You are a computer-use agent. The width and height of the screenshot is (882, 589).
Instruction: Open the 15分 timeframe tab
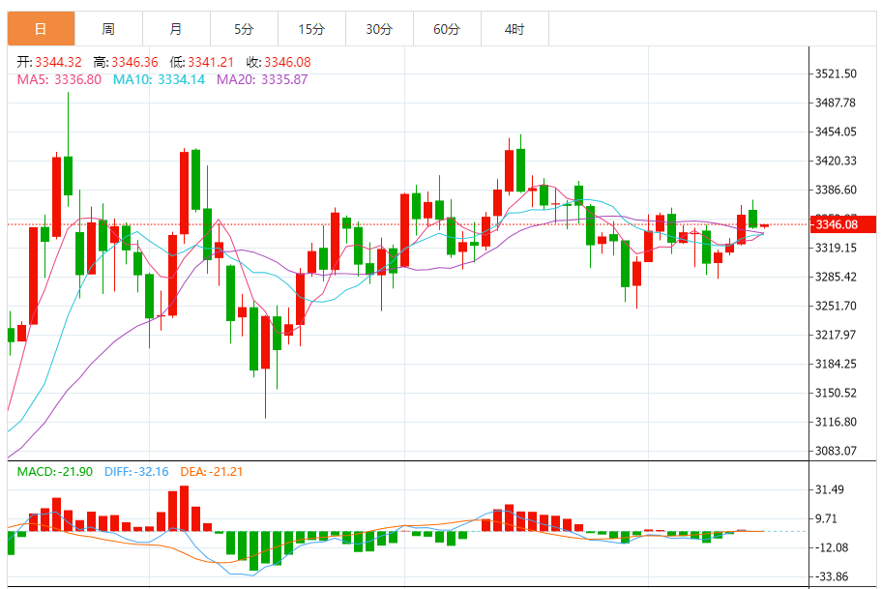[x=311, y=29]
